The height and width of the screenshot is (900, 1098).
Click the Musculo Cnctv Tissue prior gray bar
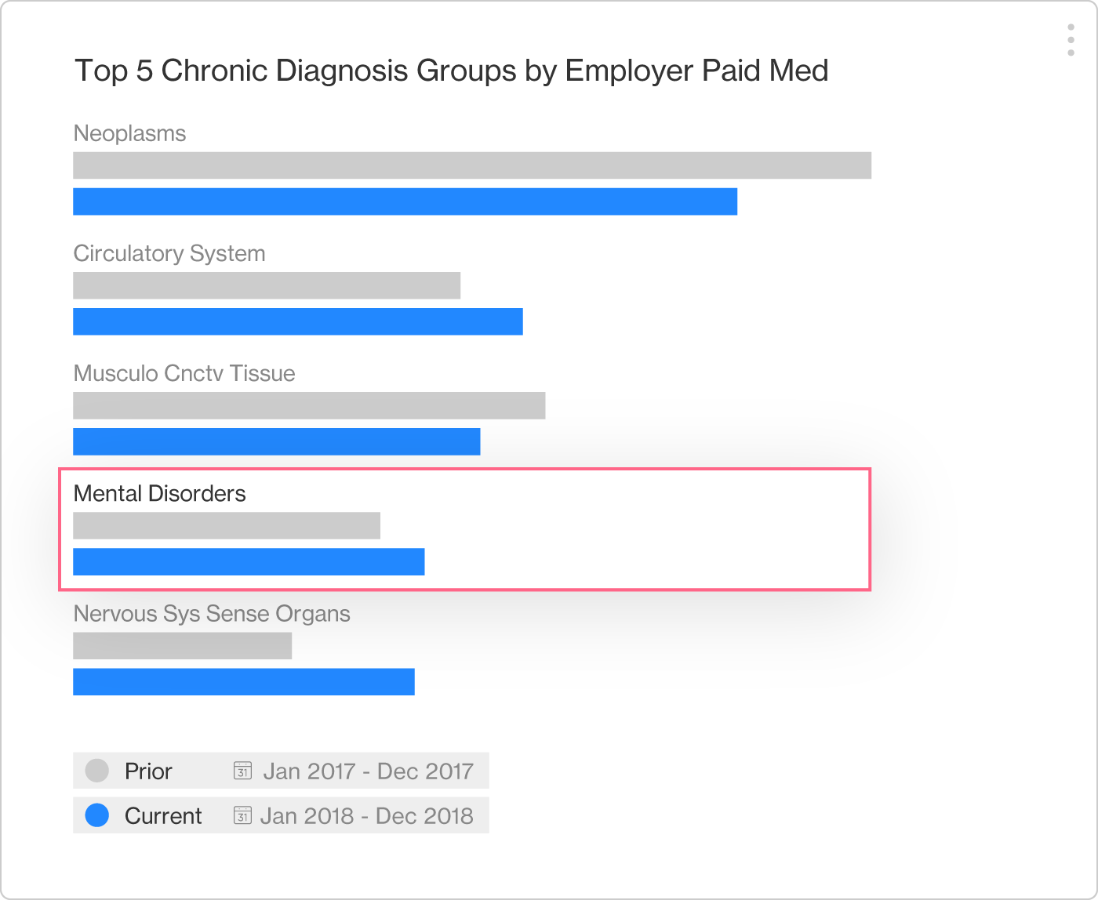pyautogui.click(x=309, y=405)
